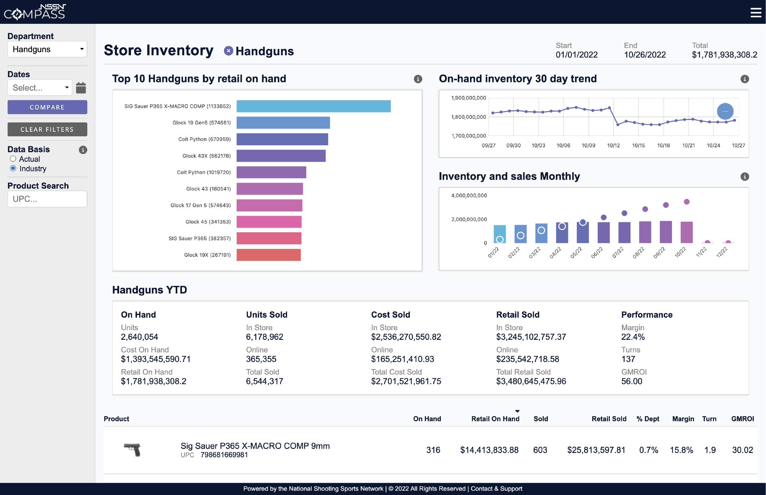Screen dimensions: 766x495
Task: Click the Margin value 22.4%
Action: point(633,337)
